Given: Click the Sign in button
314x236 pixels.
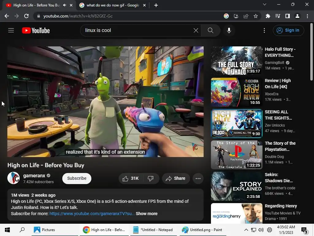Looking at the screenshot, I should 288,30.
